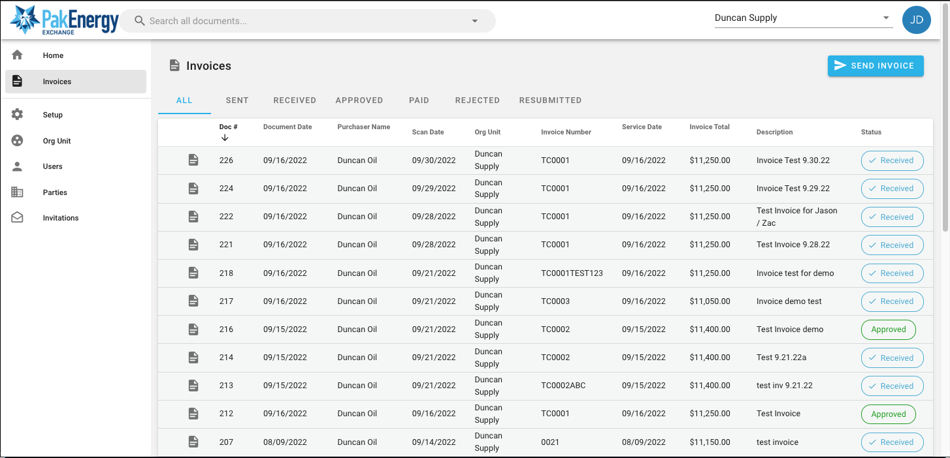Switch to the APPROVED tab
The height and width of the screenshot is (458, 950).
click(x=359, y=100)
